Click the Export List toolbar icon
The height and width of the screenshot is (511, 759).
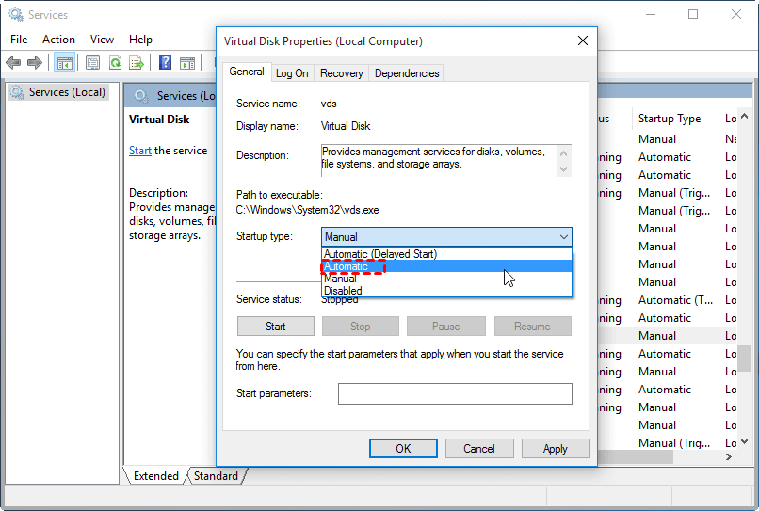(137, 62)
